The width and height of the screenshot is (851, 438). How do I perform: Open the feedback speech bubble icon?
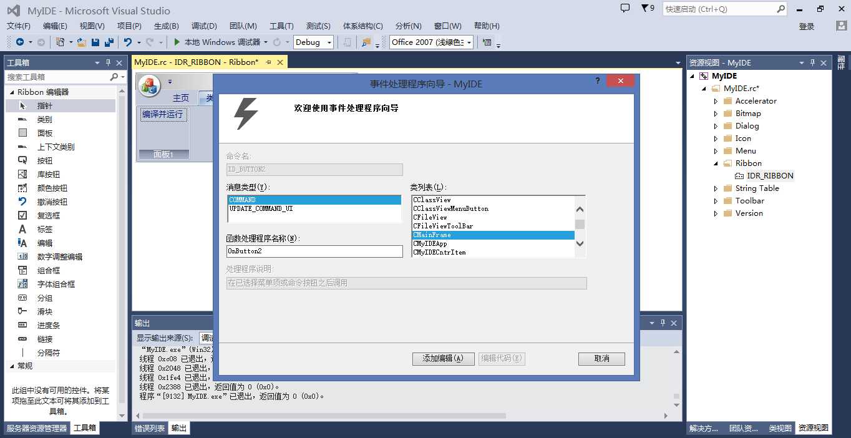coord(625,8)
